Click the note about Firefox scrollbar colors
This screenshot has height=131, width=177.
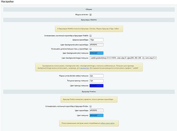click(x=89, y=100)
